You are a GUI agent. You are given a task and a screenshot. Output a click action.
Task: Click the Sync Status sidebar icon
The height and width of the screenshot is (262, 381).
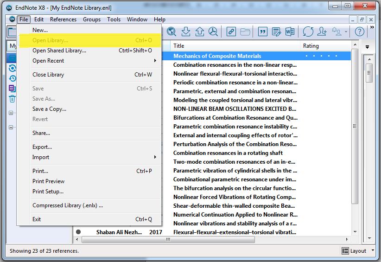click(12, 68)
